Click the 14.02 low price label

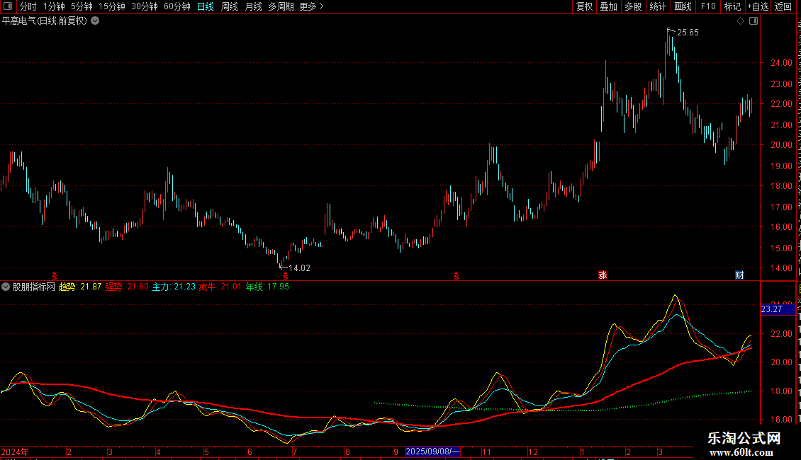[x=299, y=268]
